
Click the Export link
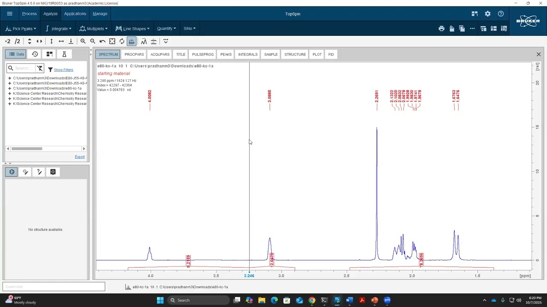pos(80,157)
